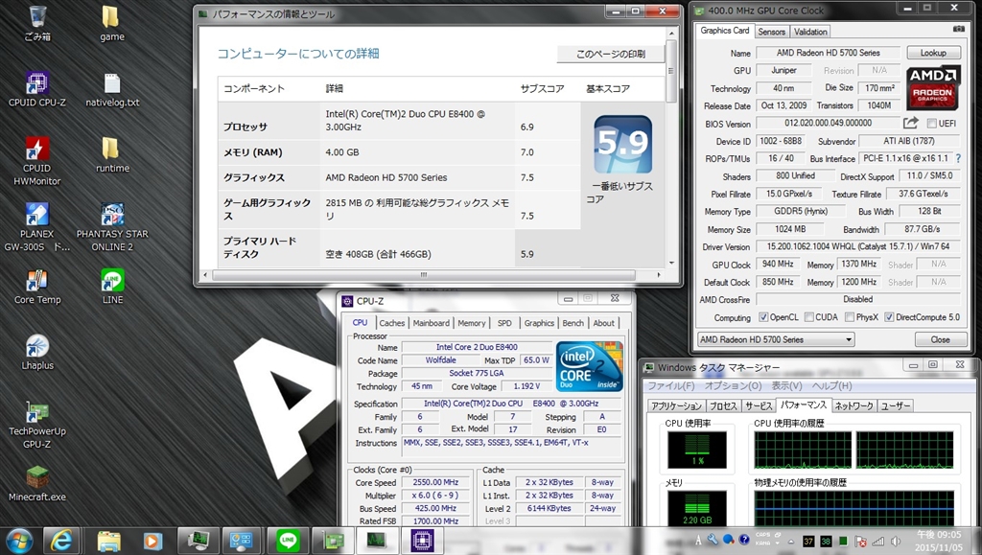
Task: Click the AMD Radeon Graphics logo
Action: click(x=932, y=86)
